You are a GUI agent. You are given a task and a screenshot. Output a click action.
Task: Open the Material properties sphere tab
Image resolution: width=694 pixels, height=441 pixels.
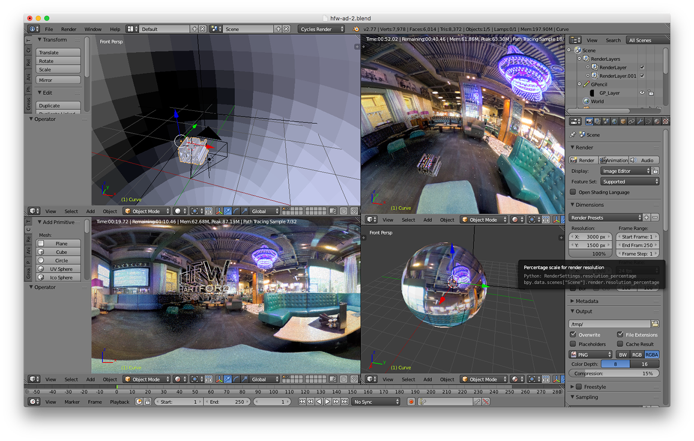[x=656, y=121]
